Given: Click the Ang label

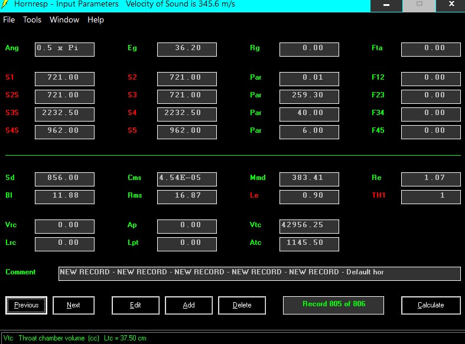Looking at the screenshot, I should click(12, 48).
